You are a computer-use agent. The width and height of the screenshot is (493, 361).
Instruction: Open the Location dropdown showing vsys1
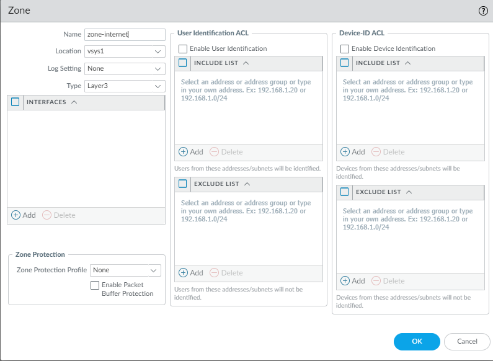124,51
